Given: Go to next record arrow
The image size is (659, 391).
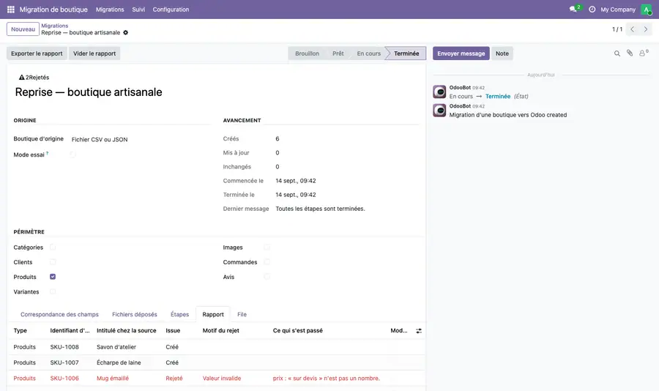Looking at the screenshot, I should [646, 29].
